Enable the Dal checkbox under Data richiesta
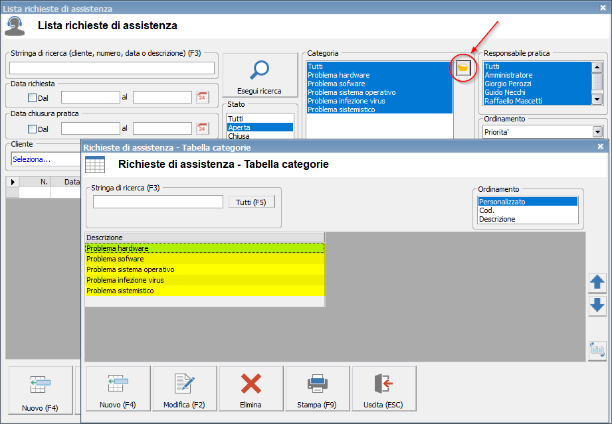 tap(33, 98)
